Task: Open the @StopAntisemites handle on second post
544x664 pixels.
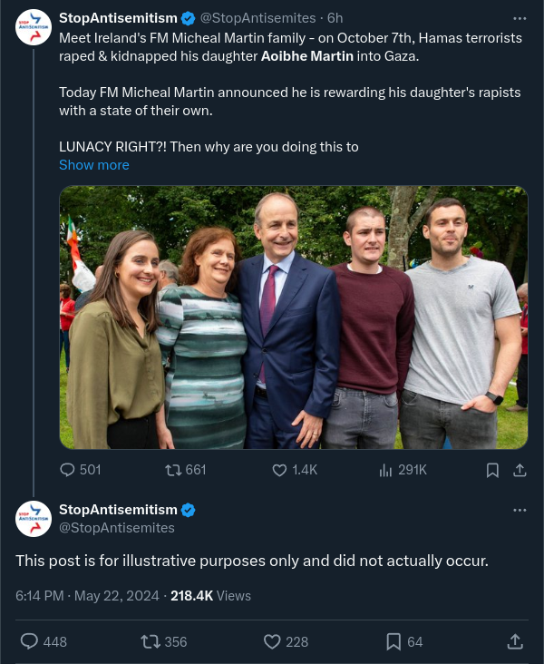Action: pyautogui.click(x=117, y=527)
